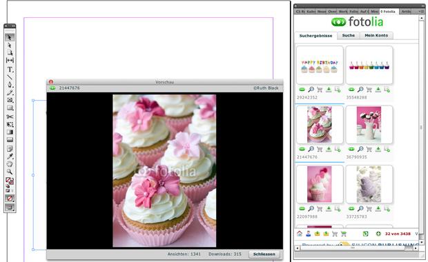
Task: Preview image 33725783 with the magnifier icon
Action: tap(360, 209)
